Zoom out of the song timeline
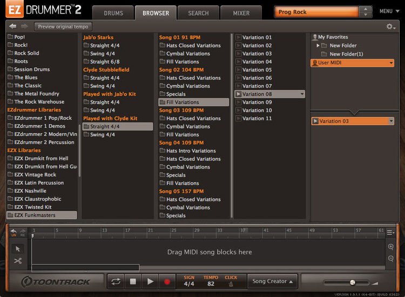The height and width of the screenshot is (297, 405). point(391,259)
